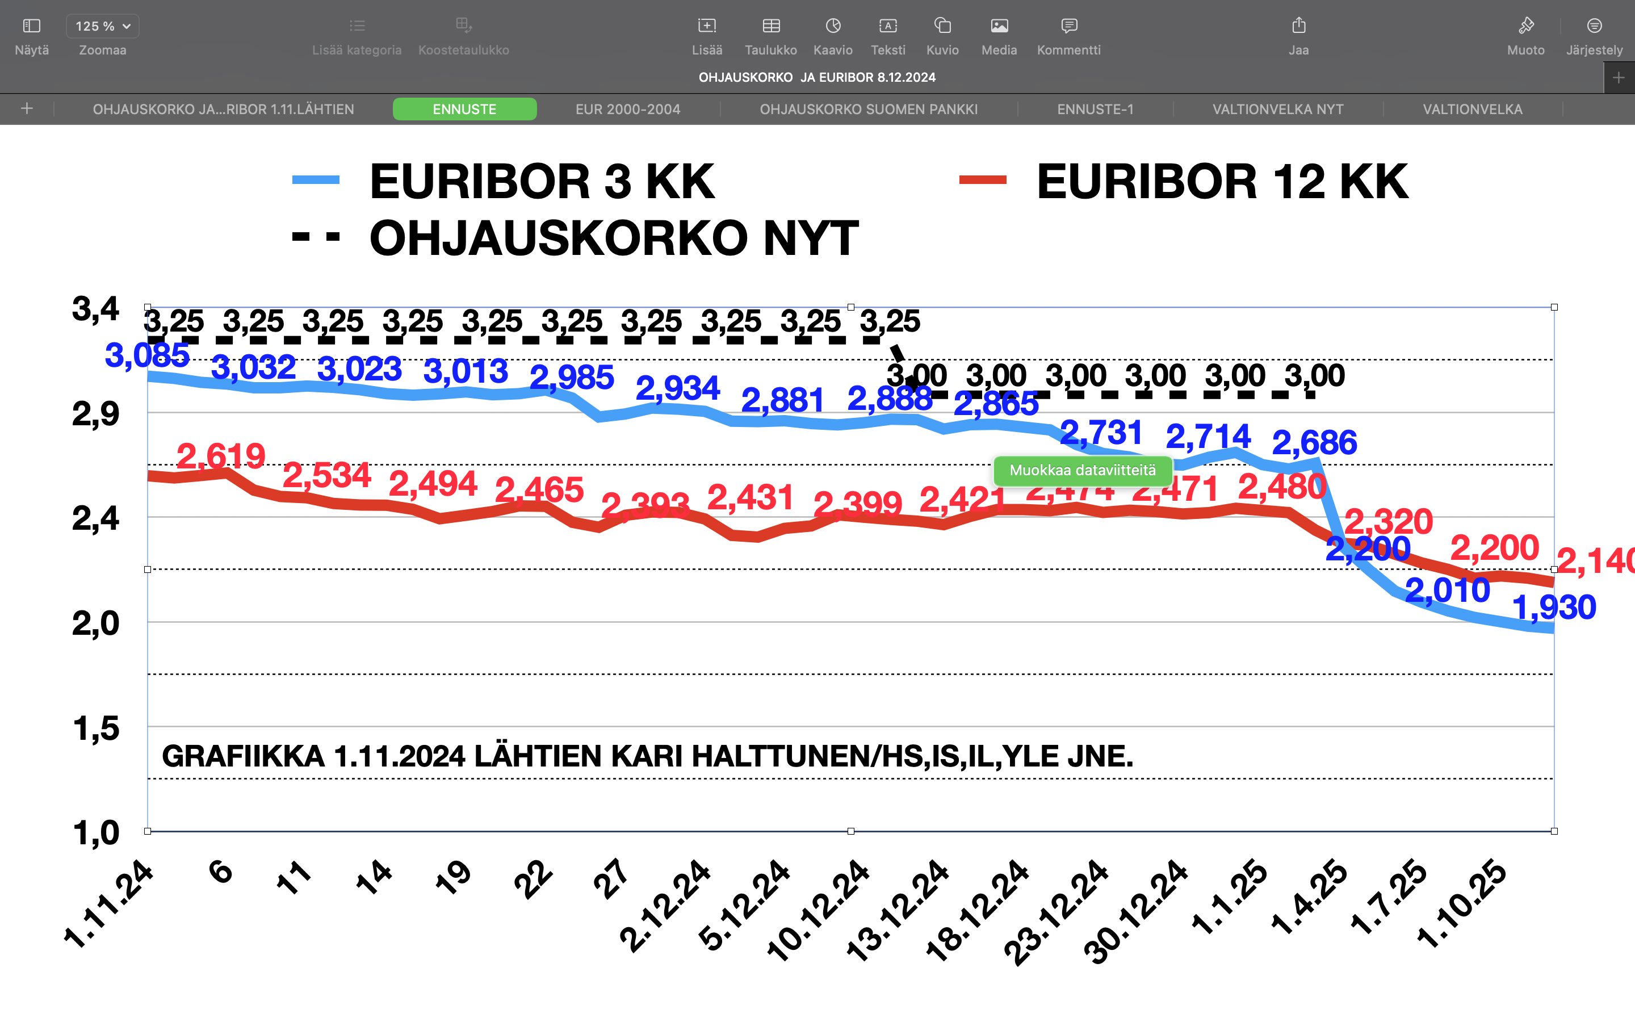The width and height of the screenshot is (1635, 1022).
Task: Toggle the Järjestely organize panel
Action: (1595, 26)
